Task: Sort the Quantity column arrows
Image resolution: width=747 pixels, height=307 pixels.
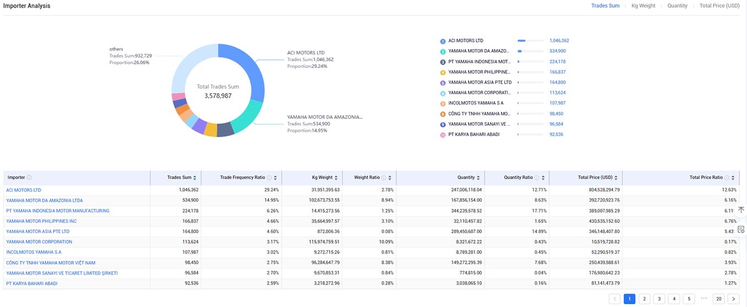Action: pyautogui.click(x=479, y=177)
